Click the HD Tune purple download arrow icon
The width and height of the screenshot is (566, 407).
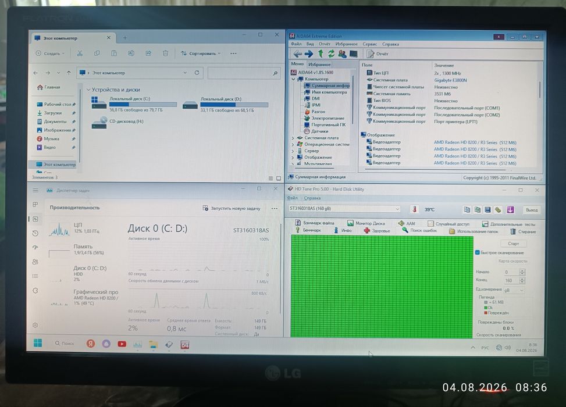click(510, 210)
